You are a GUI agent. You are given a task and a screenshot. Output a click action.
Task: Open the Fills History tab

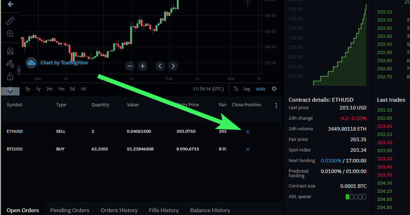[x=163, y=210]
